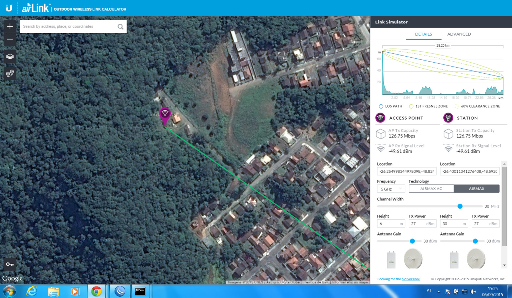Toggle LOS PATH legend item

coord(391,106)
